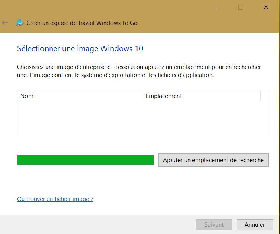Viewport: 280px width, 234px height.
Task: Click the title 'Créer un espace de travail Windows To Go'
Action: click(x=82, y=23)
